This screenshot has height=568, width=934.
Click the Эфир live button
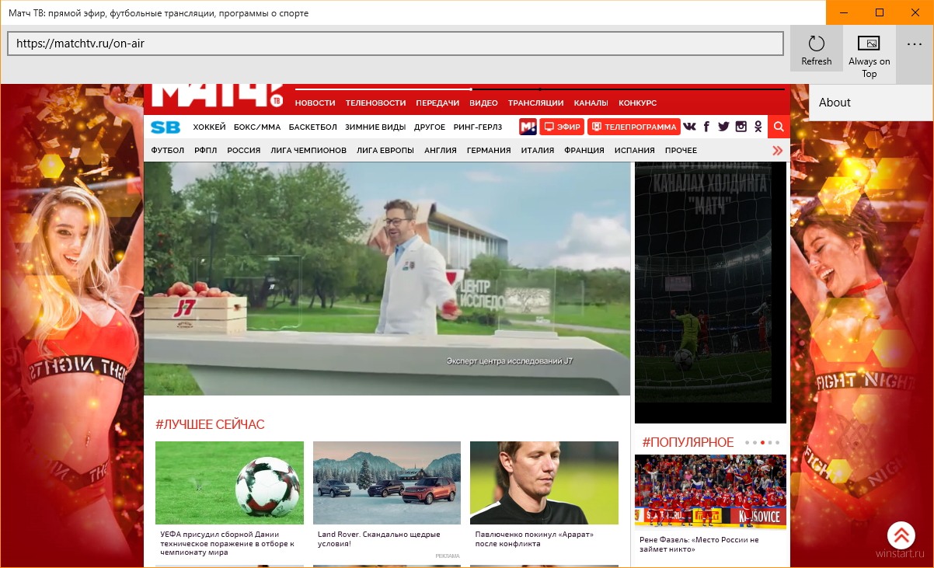click(562, 127)
